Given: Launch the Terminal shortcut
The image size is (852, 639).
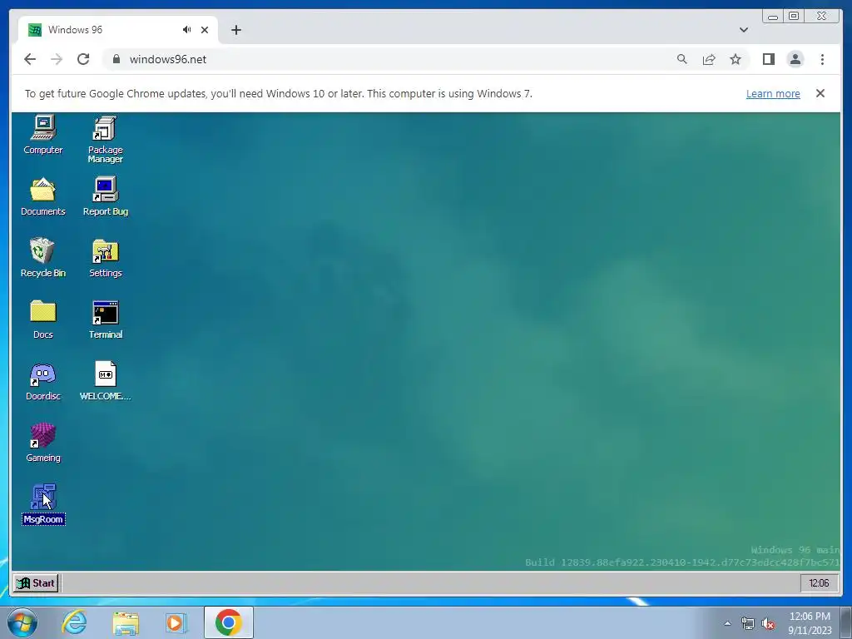Looking at the screenshot, I should (x=106, y=319).
